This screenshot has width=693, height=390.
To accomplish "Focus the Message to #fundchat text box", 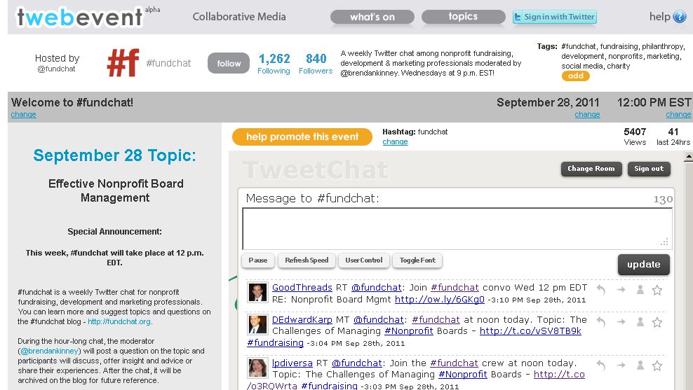I will click(457, 228).
